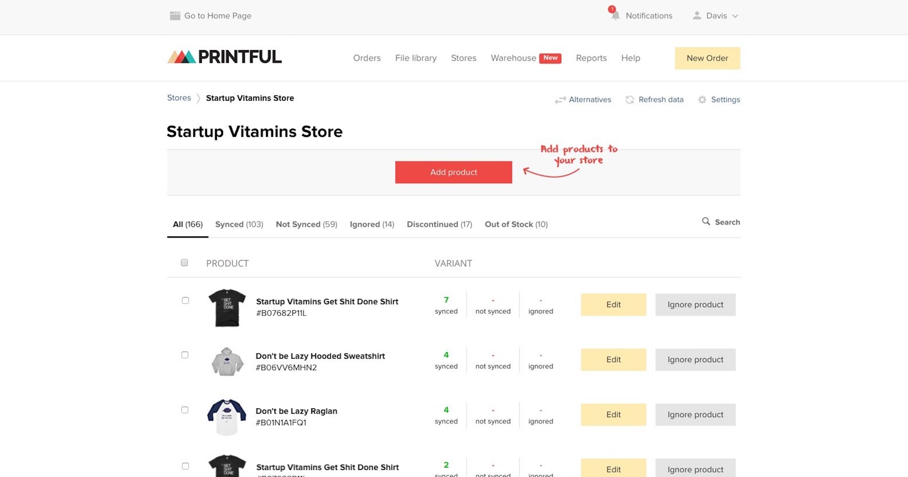
Task: Edit the bottom Get Shit Done Shirt
Action: (613, 468)
